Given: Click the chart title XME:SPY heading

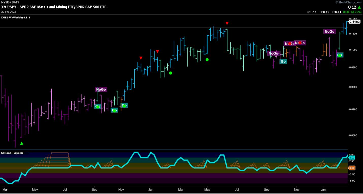Looking at the screenshot, I should pos(54,7).
